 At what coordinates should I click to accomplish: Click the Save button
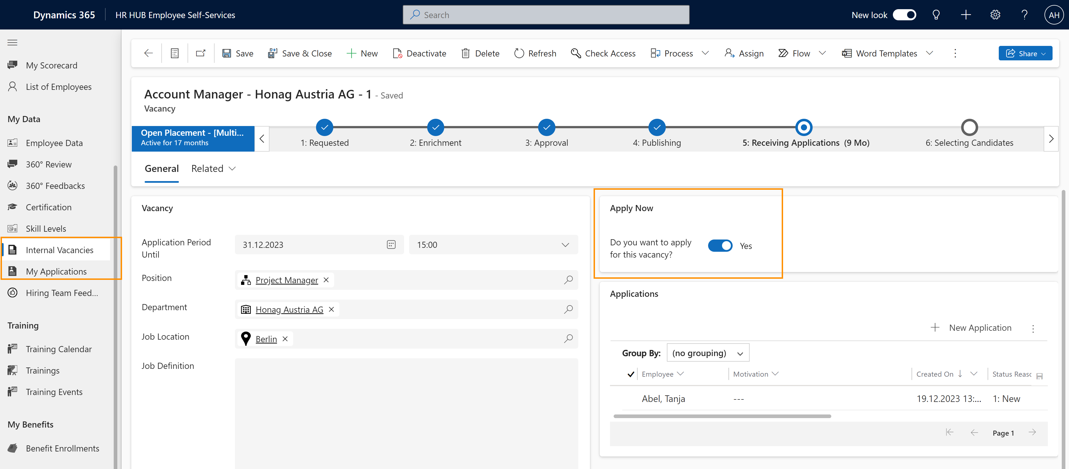point(238,53)
